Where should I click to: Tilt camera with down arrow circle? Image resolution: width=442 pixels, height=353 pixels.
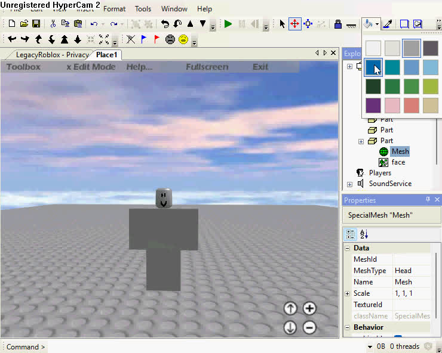(290, 327)
